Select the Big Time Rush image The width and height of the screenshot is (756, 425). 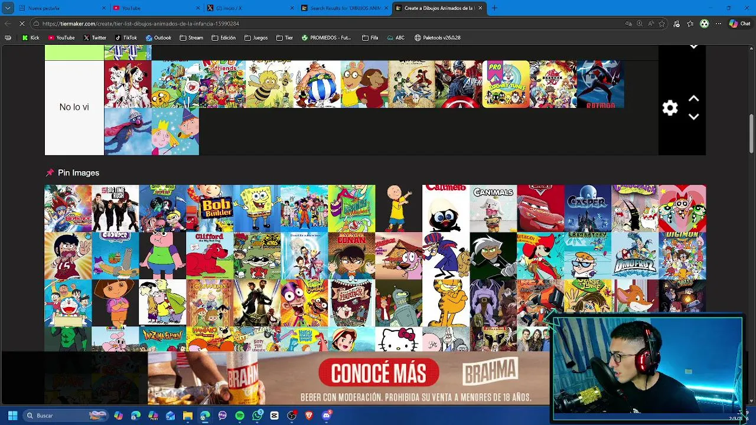(x=115, y=208)
